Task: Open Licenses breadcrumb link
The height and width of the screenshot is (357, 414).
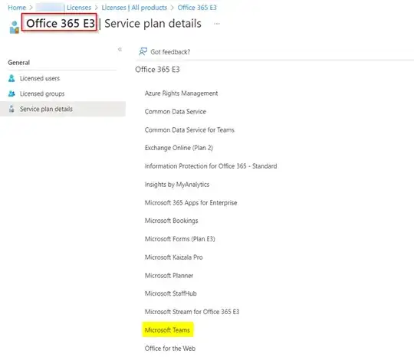Action: 79,8
